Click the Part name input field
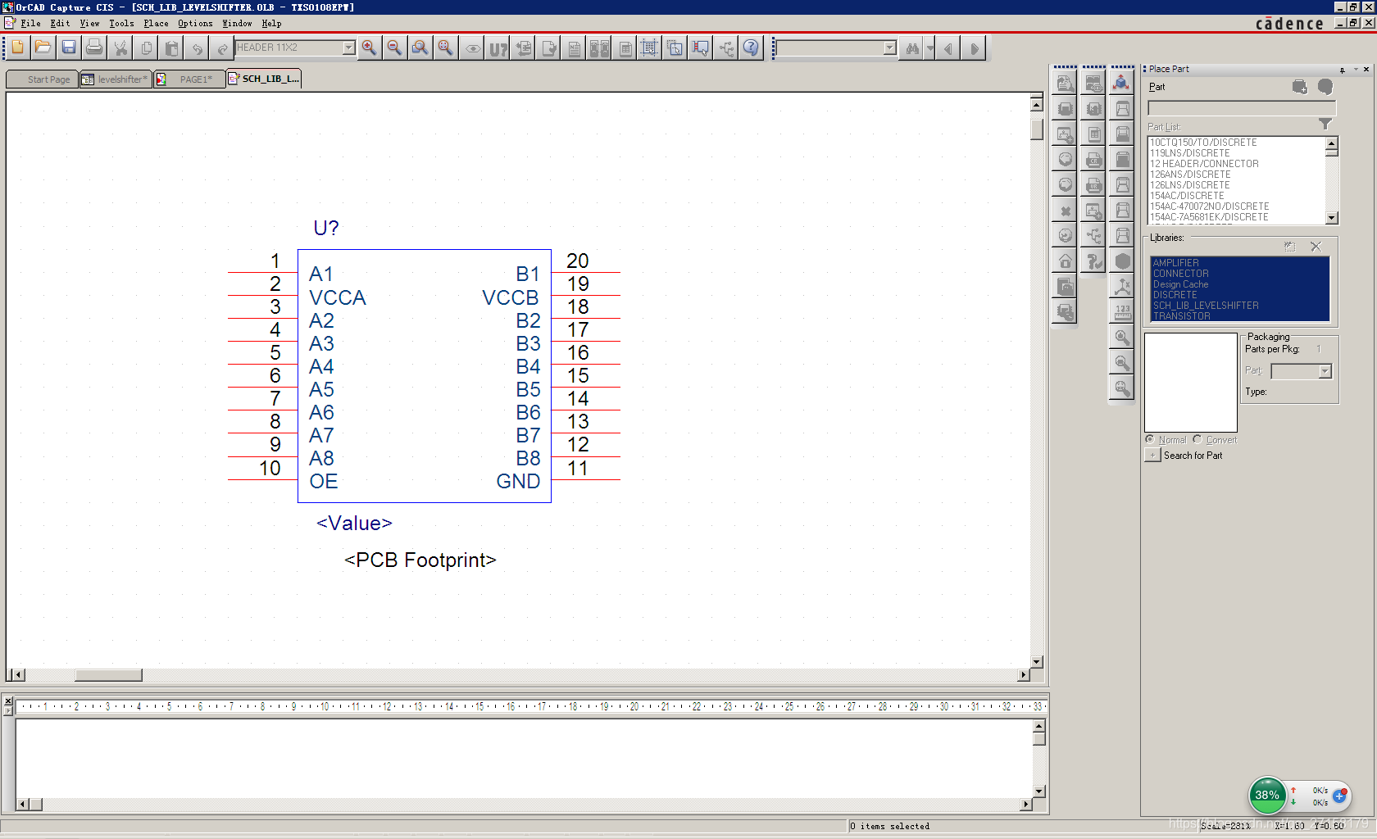 coord(1241,108)
